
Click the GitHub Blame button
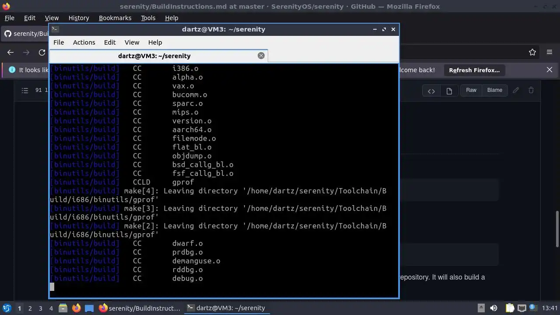coord(495,90)
